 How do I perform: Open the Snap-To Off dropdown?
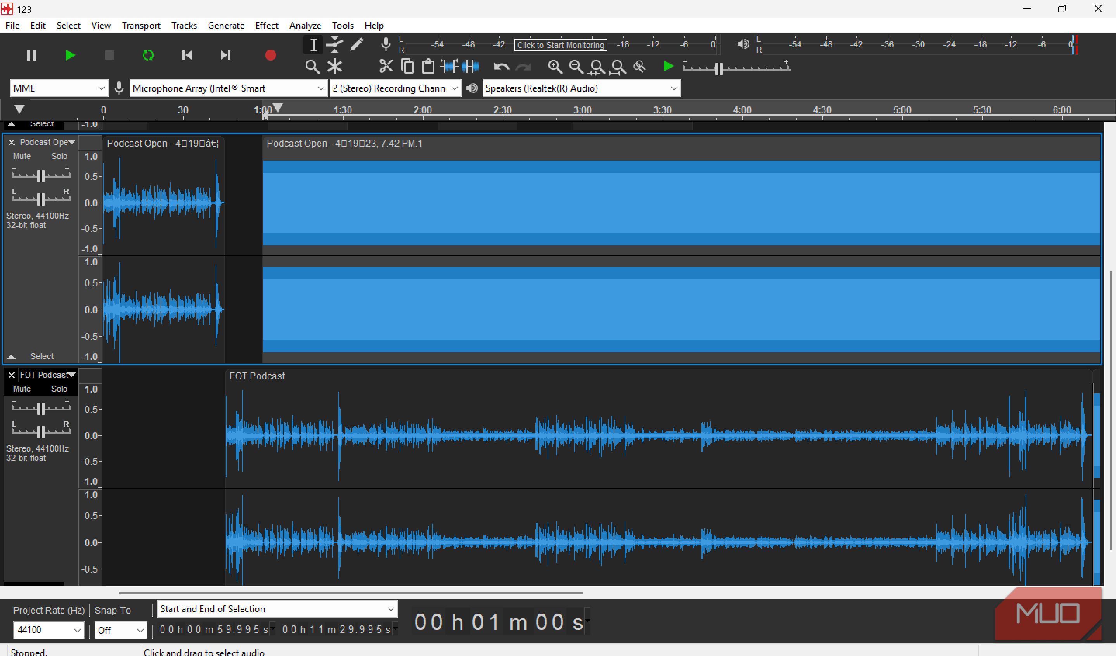tap(121, 630)
